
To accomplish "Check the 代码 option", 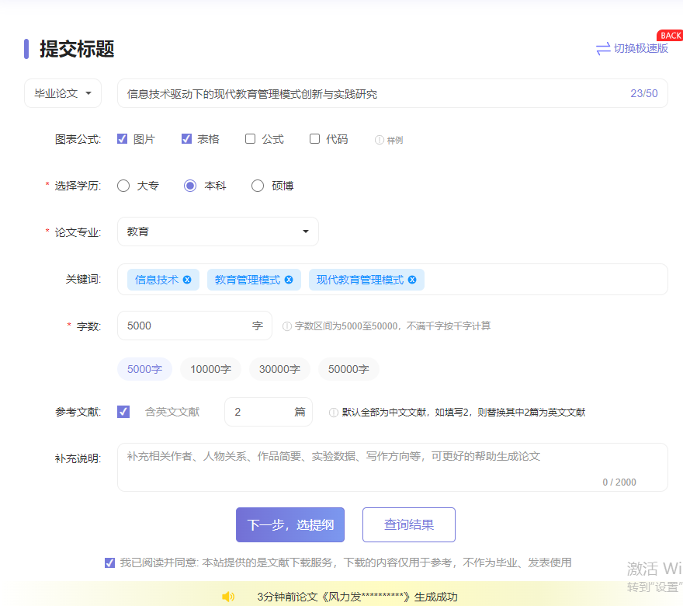I will (x=314, y=139).
